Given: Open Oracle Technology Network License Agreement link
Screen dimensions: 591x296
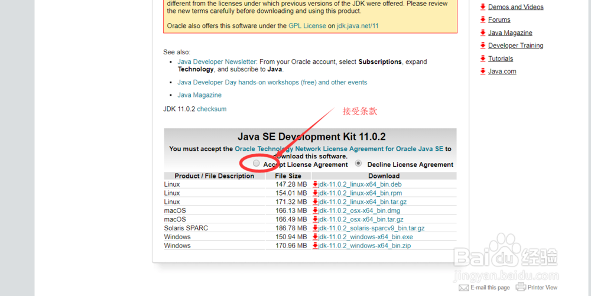Looking at the screenshot, I should coord(339,149).
